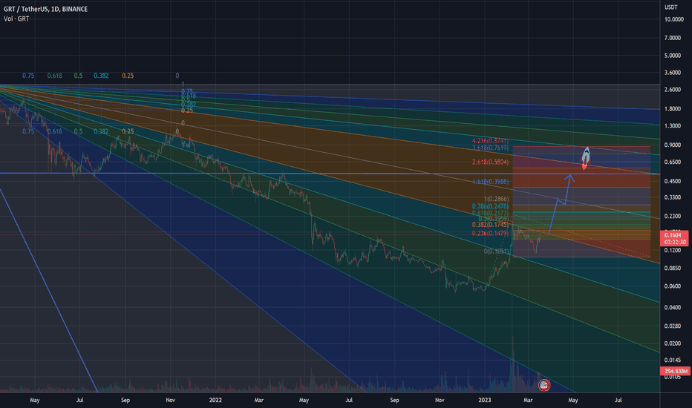Click the 1(0.2866) Fibonacci level label
This screenshot has width=692, height=408.
pos(496,199)
